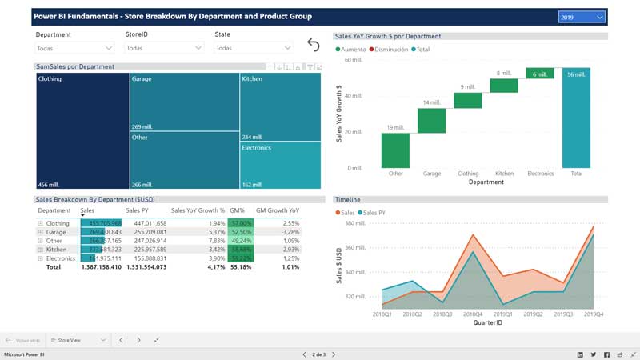
Task: Sort table by Sales column header
Action: (88, 212)
